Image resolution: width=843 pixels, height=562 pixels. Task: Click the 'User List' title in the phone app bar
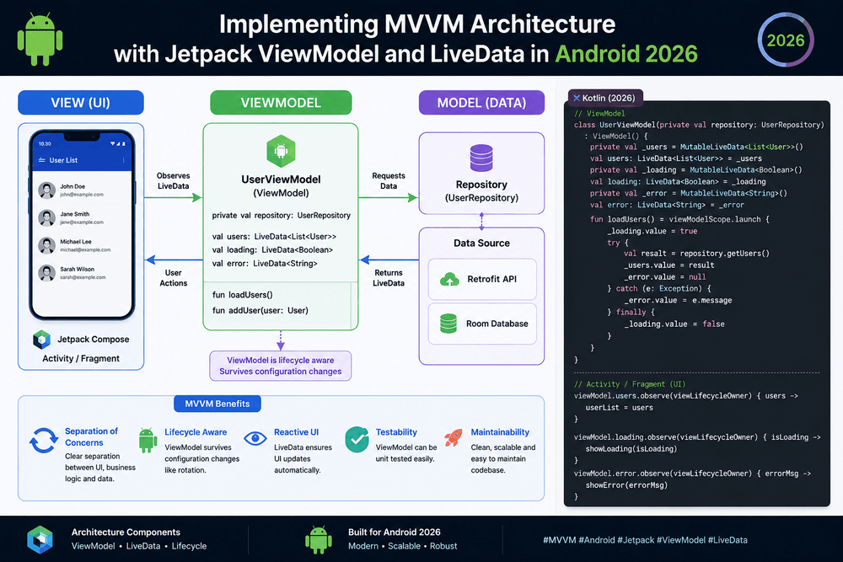pos(63,160)
